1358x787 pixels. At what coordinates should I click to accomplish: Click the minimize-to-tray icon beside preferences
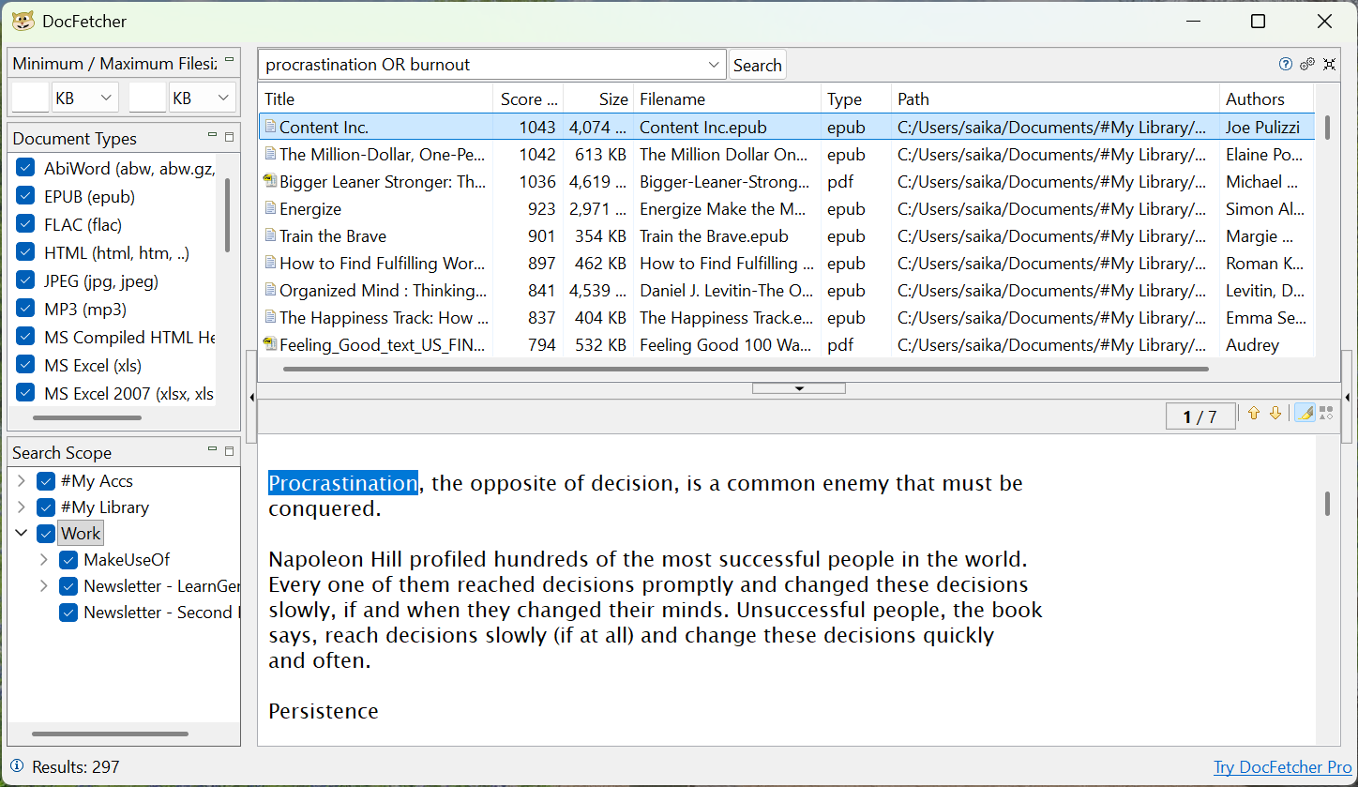click(1329, 64)
